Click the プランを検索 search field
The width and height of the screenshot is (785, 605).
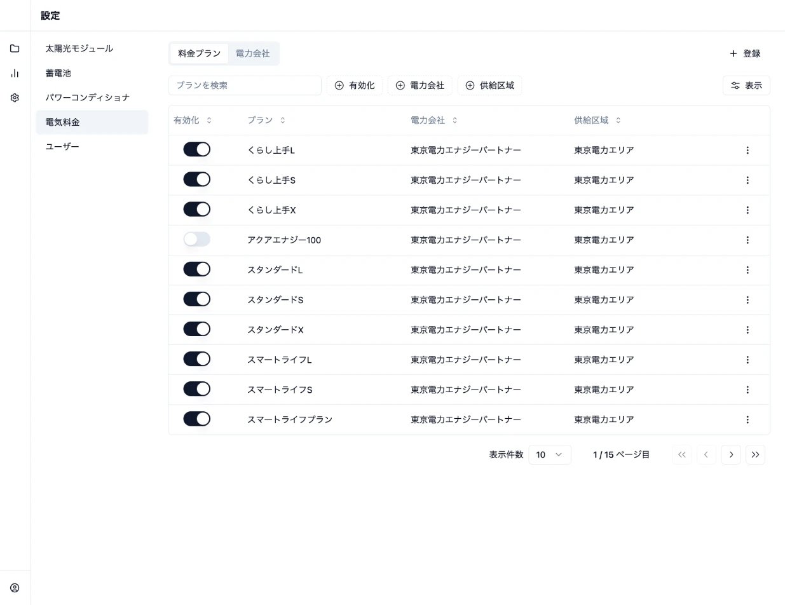[x=245, y=85]
